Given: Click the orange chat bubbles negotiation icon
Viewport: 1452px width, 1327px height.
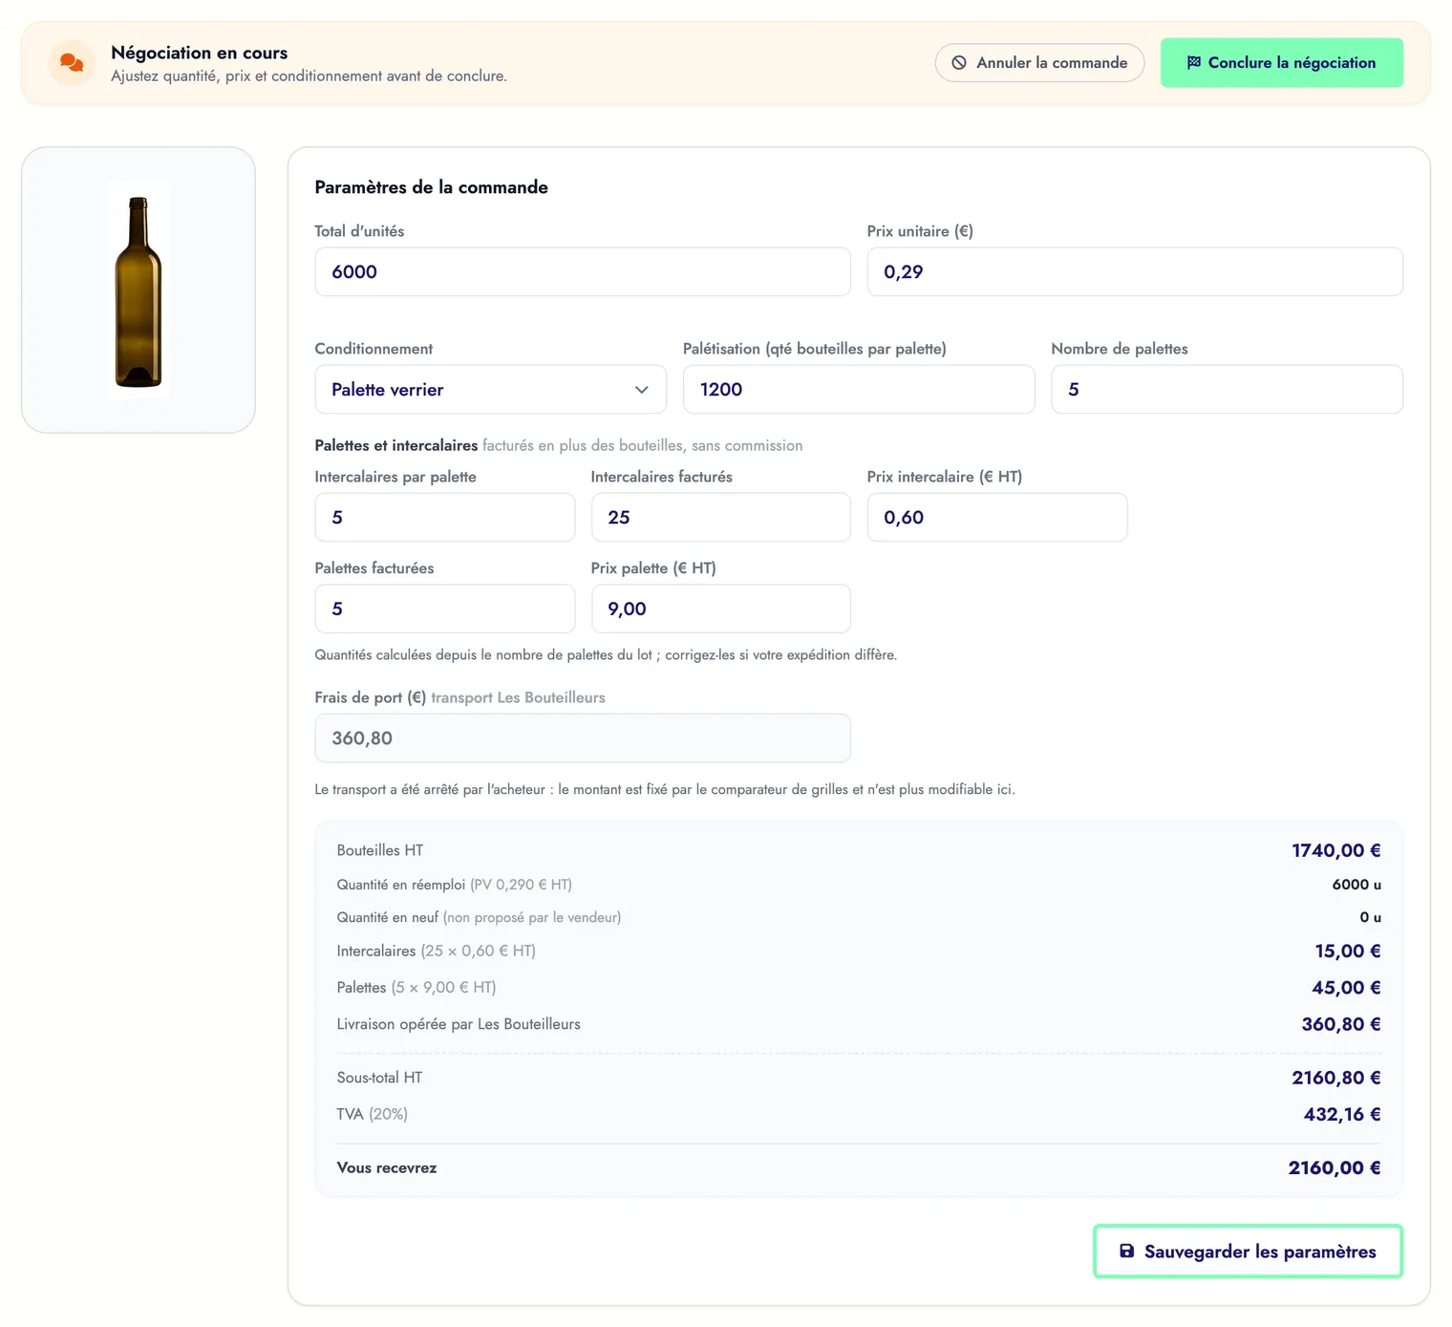Looking at the screenshot, I should coord(72,63).
